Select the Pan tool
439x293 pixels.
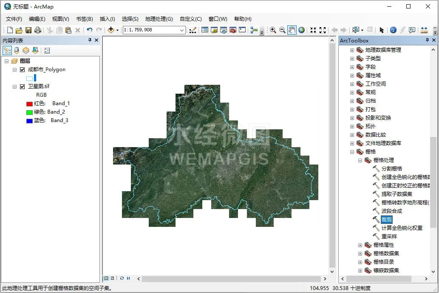pos(292,30)
